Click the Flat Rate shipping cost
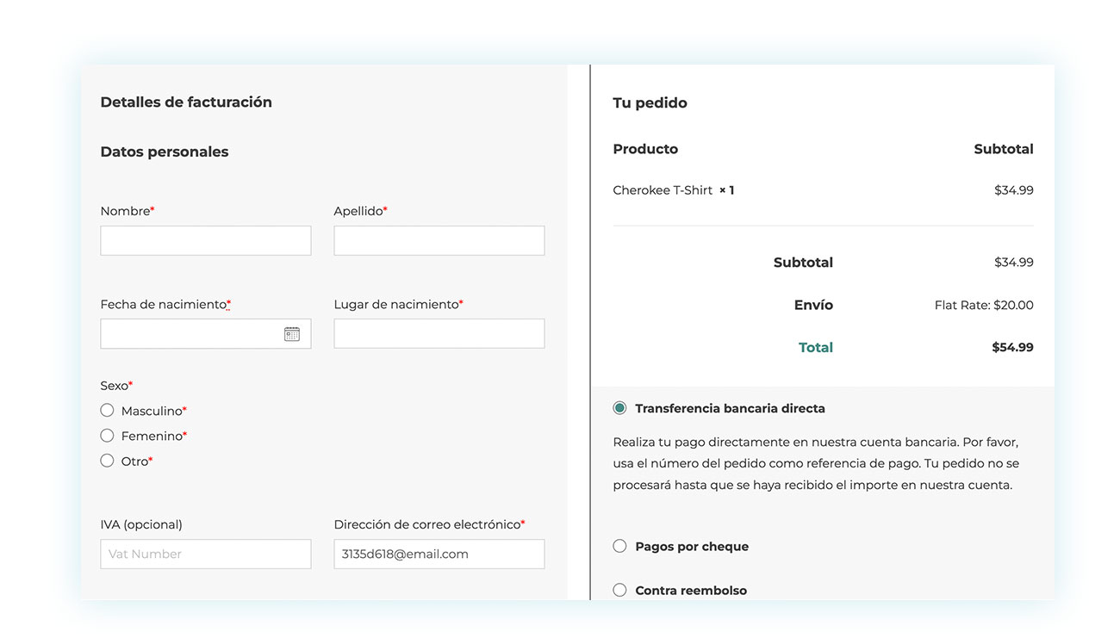Image resolution: width=1120 pixels, height=638 pixels. click(x=984, y=304)
